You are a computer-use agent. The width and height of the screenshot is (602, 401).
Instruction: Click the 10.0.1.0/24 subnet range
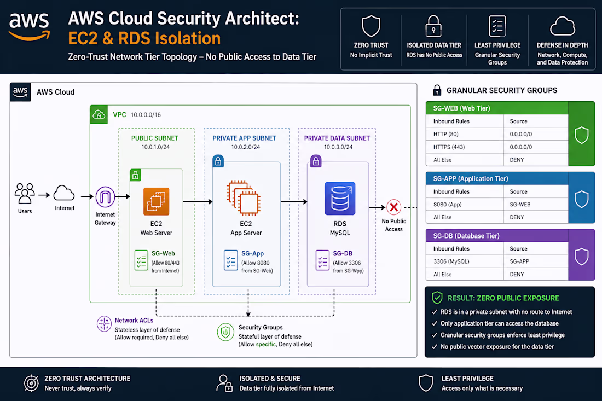pos(155,147)
